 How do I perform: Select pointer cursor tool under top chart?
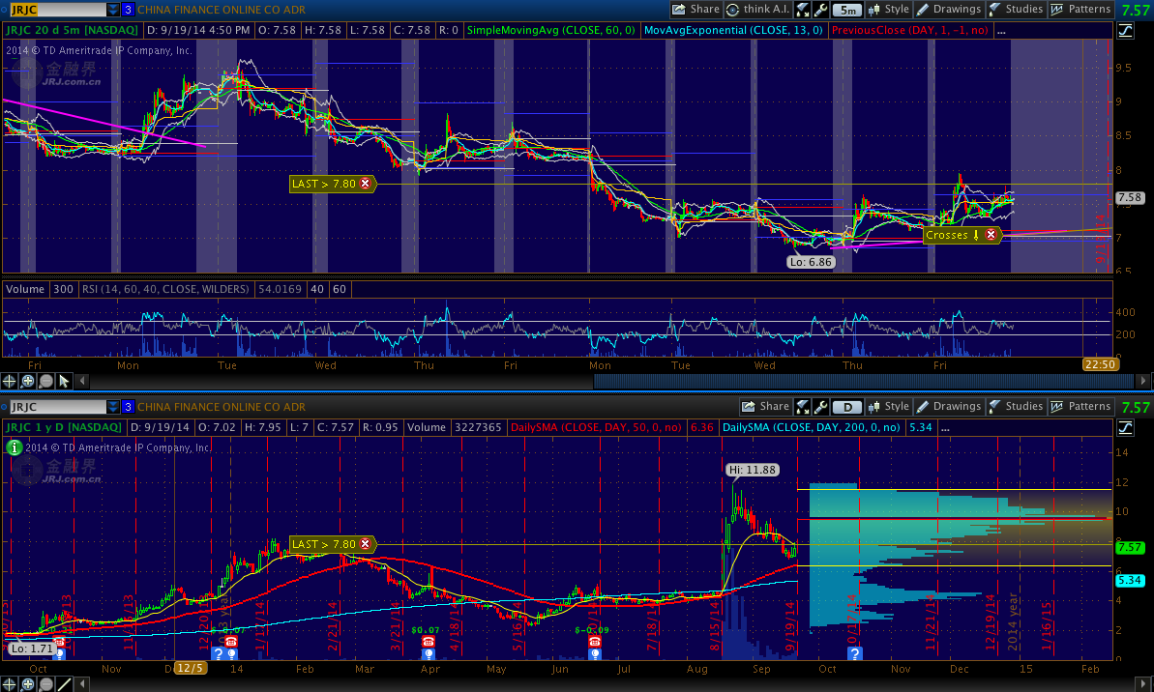pos(64,381)
